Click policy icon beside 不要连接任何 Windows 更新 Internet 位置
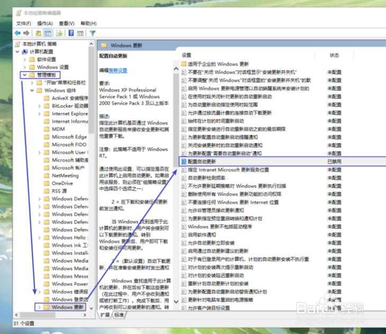Image resolution: width=386 pixels, height=334 pixels. 183,202
